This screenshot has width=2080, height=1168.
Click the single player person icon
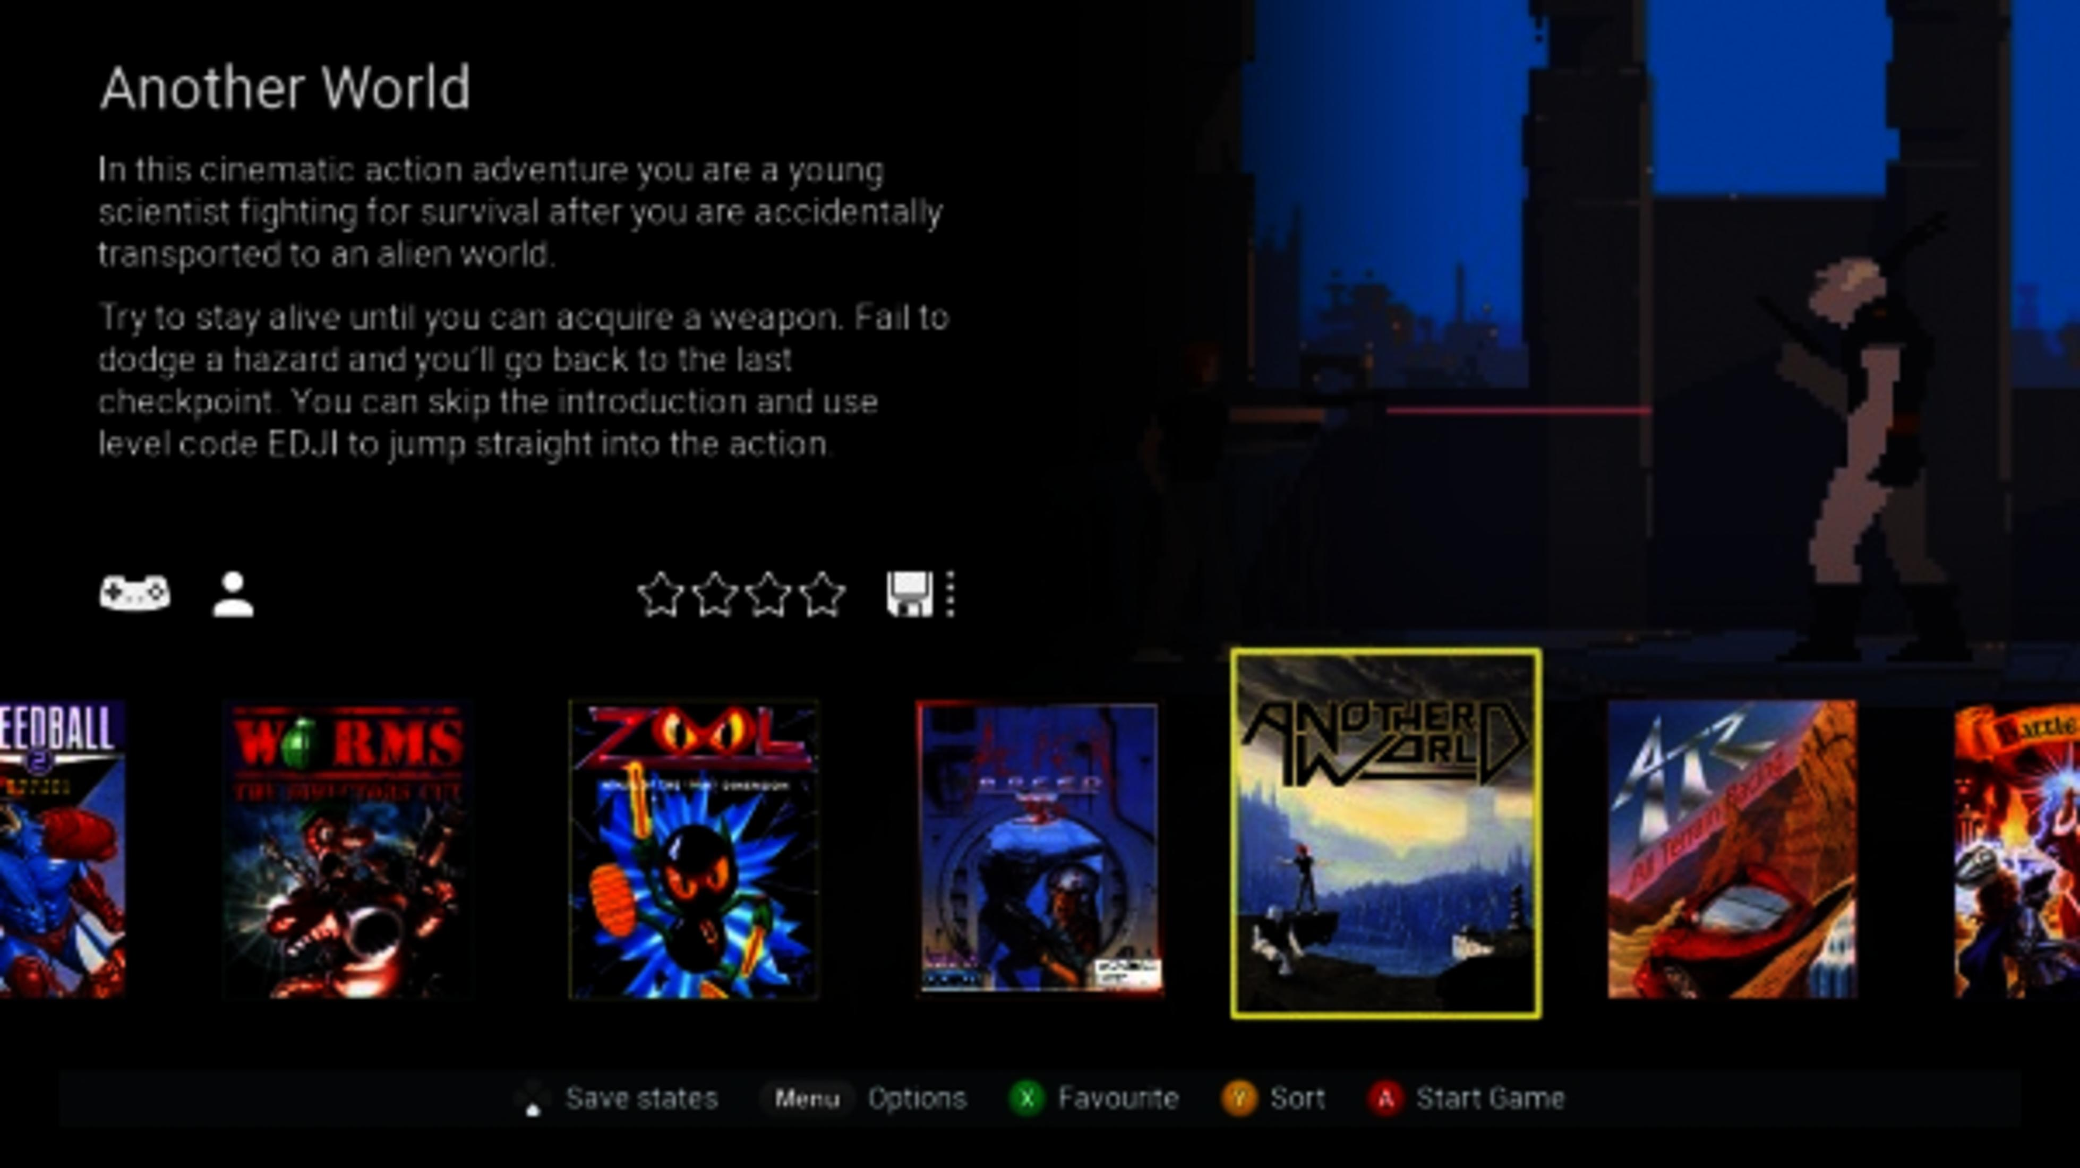233,594
